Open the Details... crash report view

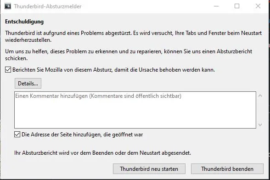tap(28, 84)
